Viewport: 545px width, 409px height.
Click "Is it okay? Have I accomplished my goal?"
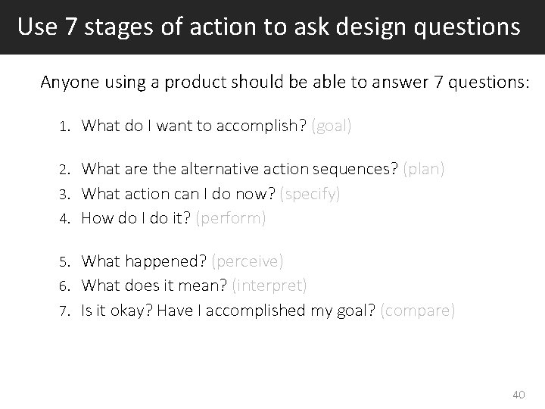[x=229, y=311]
